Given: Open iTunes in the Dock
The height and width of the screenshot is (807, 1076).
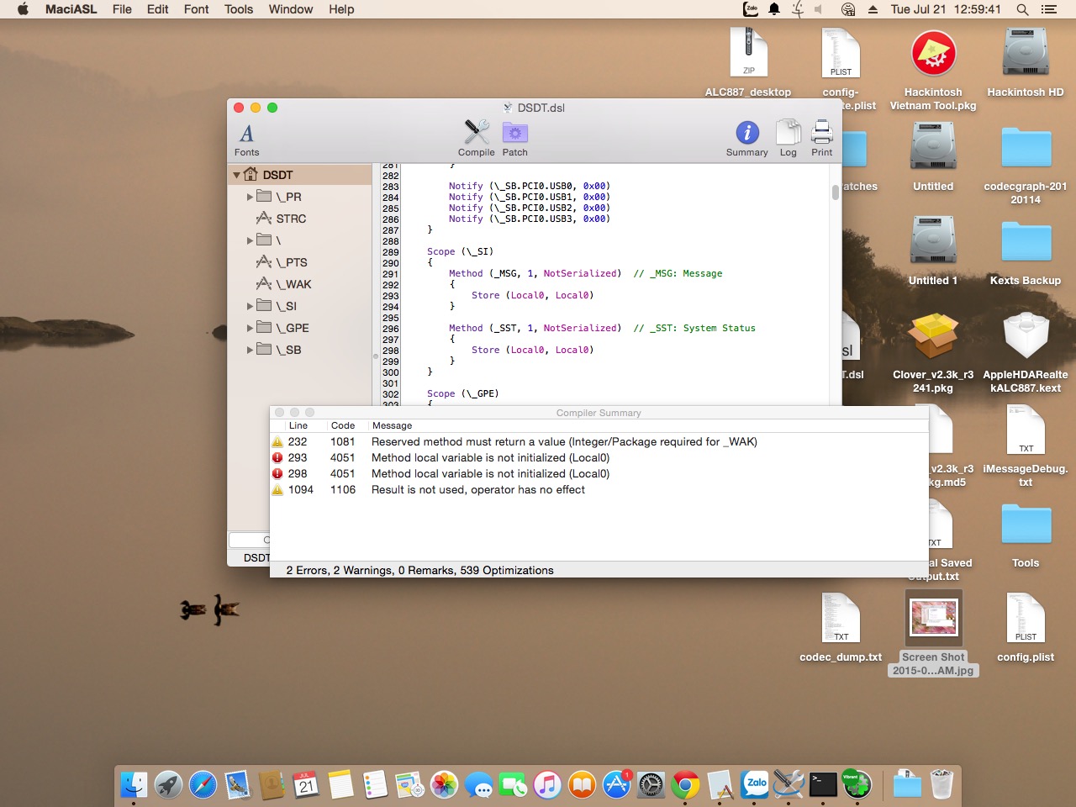Looking at the screenshot, I should tap(547, 785).
